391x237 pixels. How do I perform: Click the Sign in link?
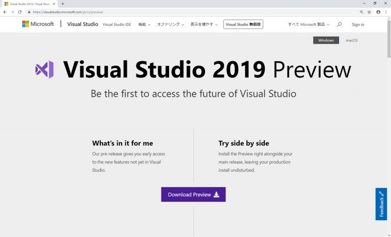point(358,24)
